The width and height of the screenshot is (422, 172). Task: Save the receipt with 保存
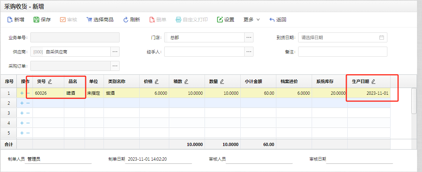42,20
